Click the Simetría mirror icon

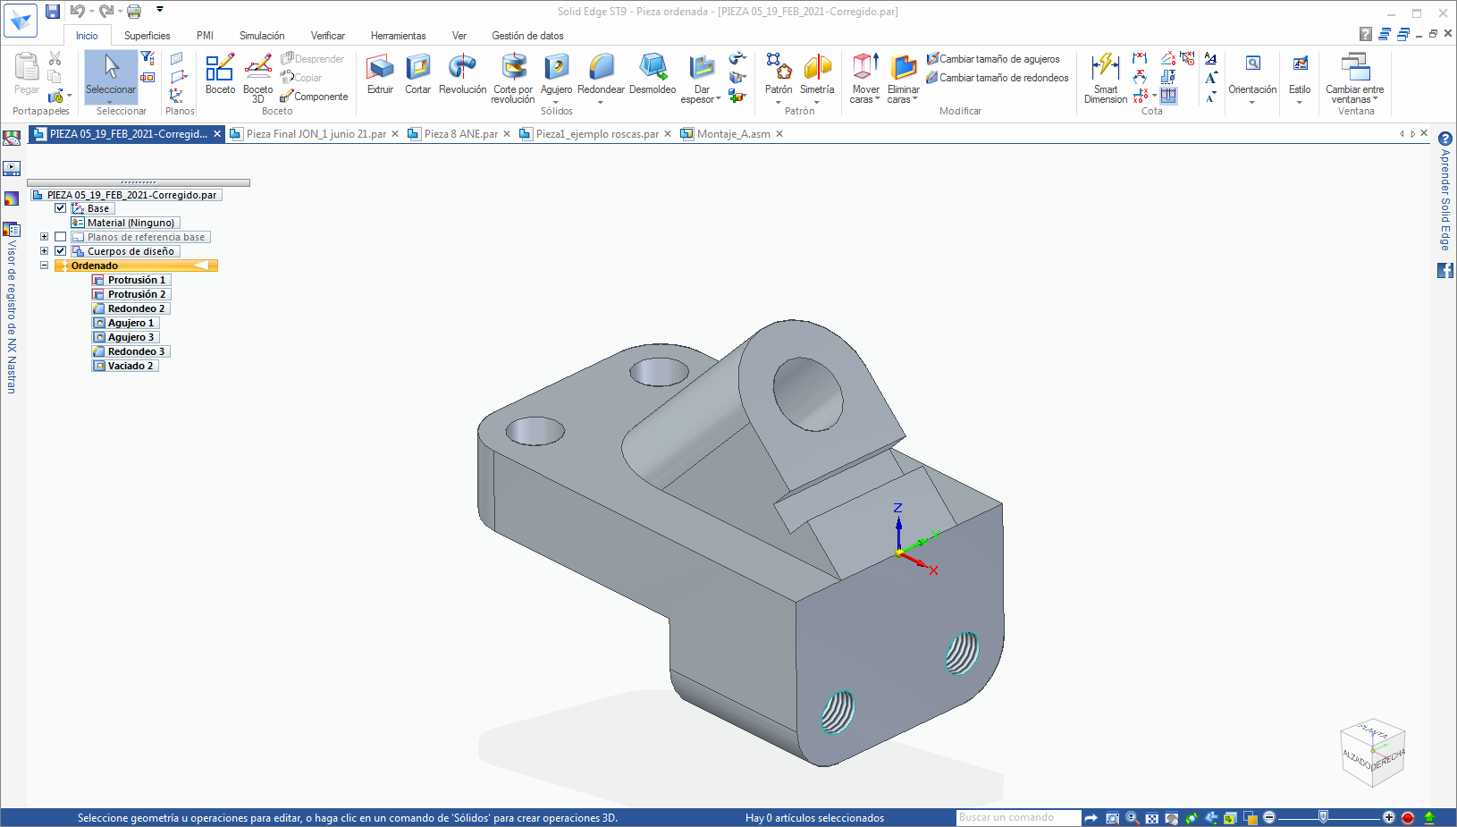click(x=817, y=73)
